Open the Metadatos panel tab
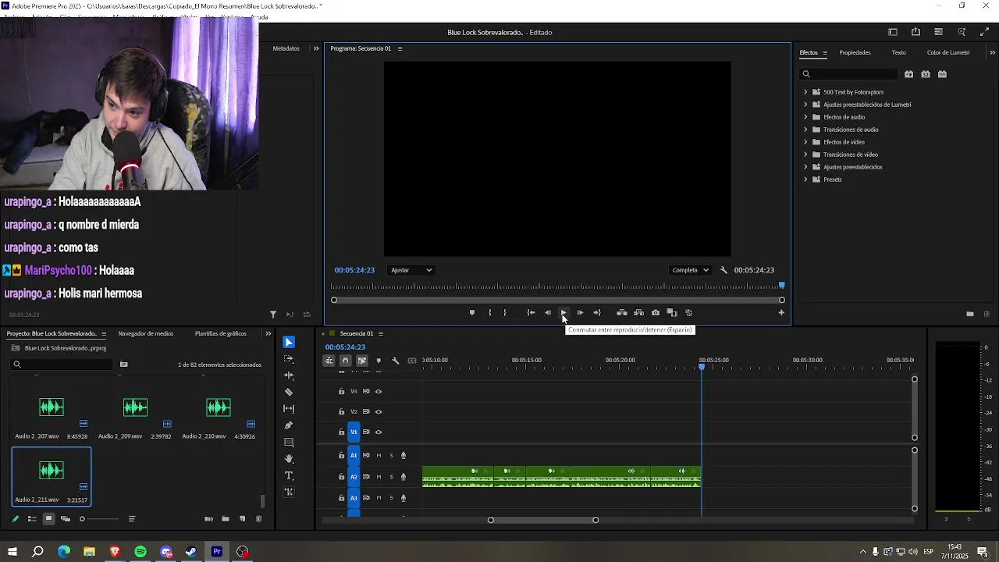This screenshot has width=999, height=562. tap(286, 48)
